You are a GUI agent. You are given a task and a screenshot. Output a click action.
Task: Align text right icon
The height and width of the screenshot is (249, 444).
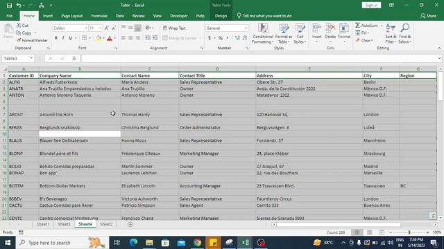pyautogui.click(x=137, y=38)
